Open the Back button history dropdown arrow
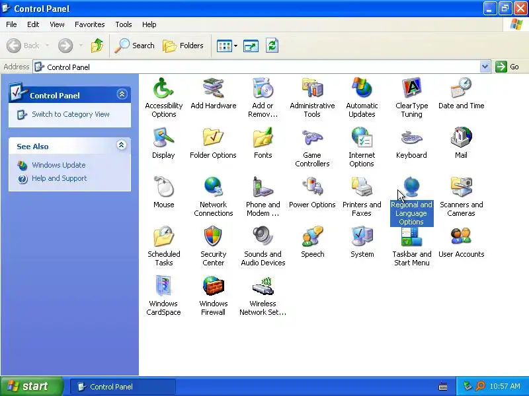Image resolution: width=529 pixels, height=396 pixels. click(x=47, y=45)
